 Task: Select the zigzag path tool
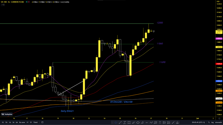click(151, 123)
